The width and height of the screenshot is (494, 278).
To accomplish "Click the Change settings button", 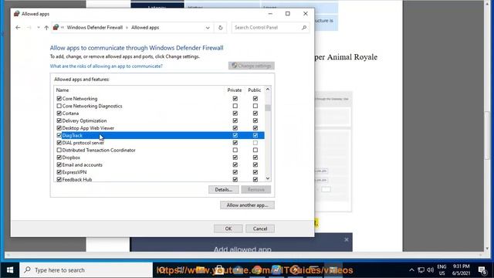I will [x=252, y=66].
